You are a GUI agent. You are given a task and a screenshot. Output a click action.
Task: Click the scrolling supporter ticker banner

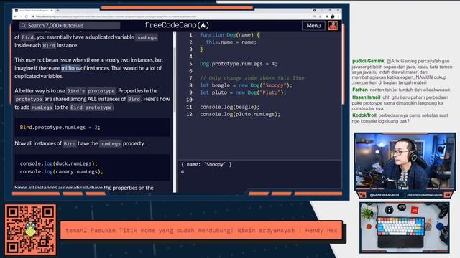point(201,231)
